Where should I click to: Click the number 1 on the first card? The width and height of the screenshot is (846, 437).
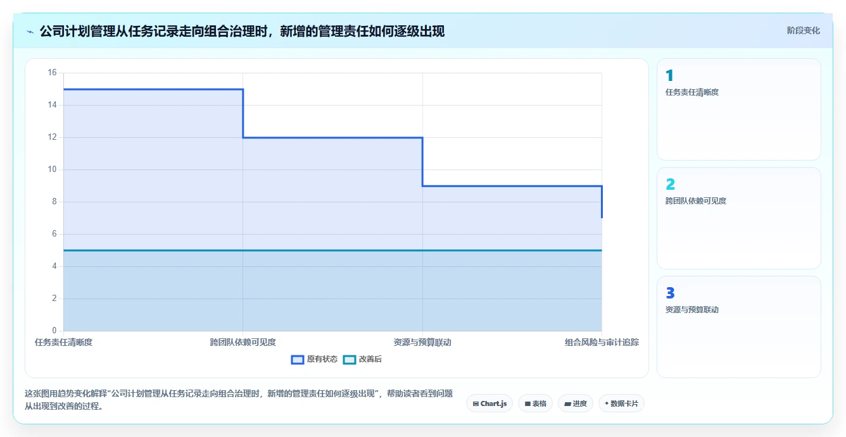(x=669, y=76)
